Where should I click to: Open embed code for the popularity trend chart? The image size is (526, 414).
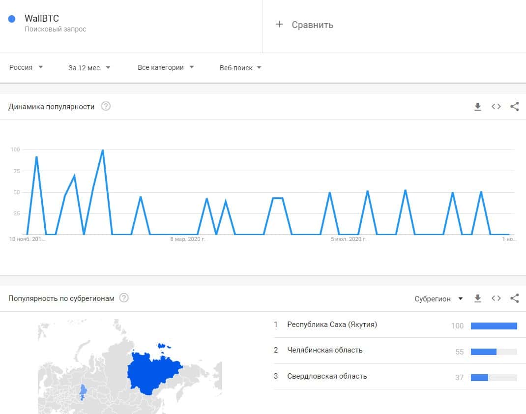coord(496,107)
